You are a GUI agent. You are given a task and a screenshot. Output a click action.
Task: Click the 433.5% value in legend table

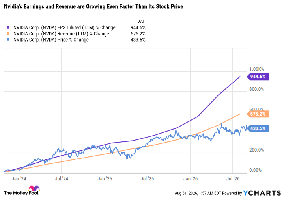[x=138, y=40]
